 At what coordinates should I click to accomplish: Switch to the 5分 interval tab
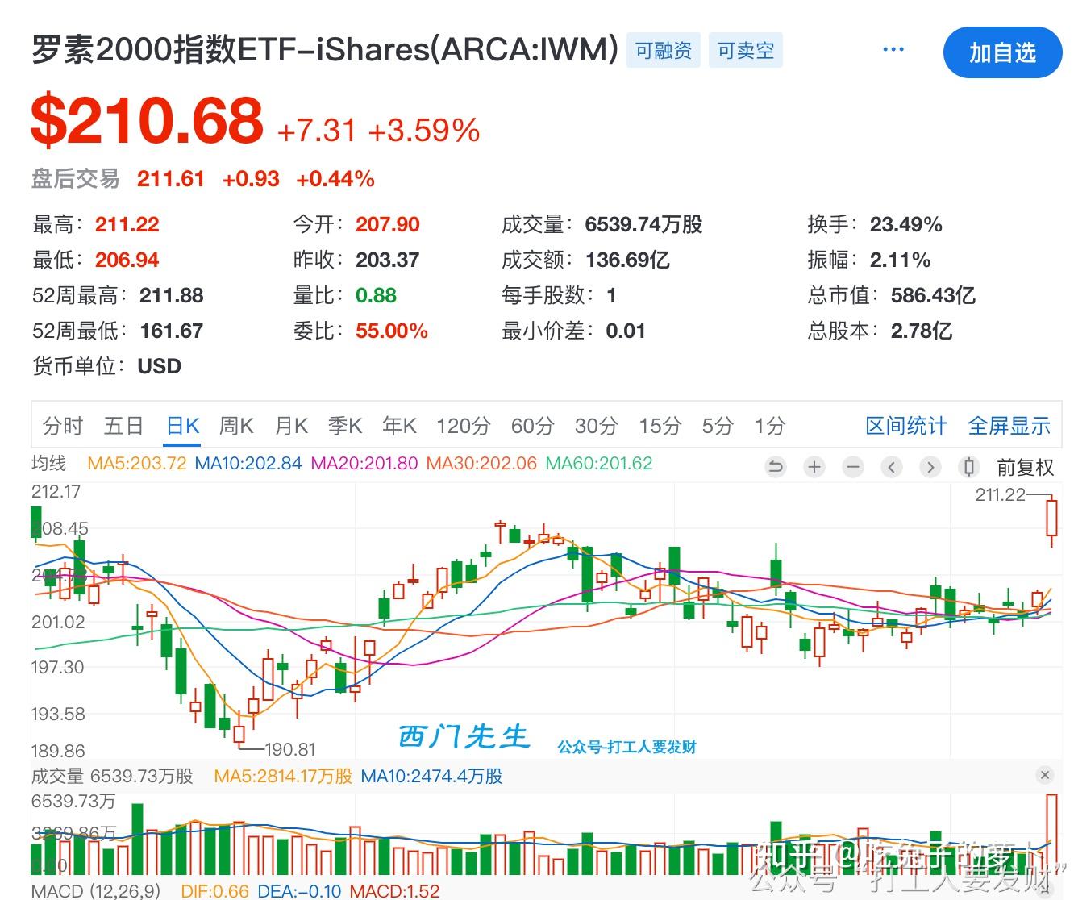[718, 425]
